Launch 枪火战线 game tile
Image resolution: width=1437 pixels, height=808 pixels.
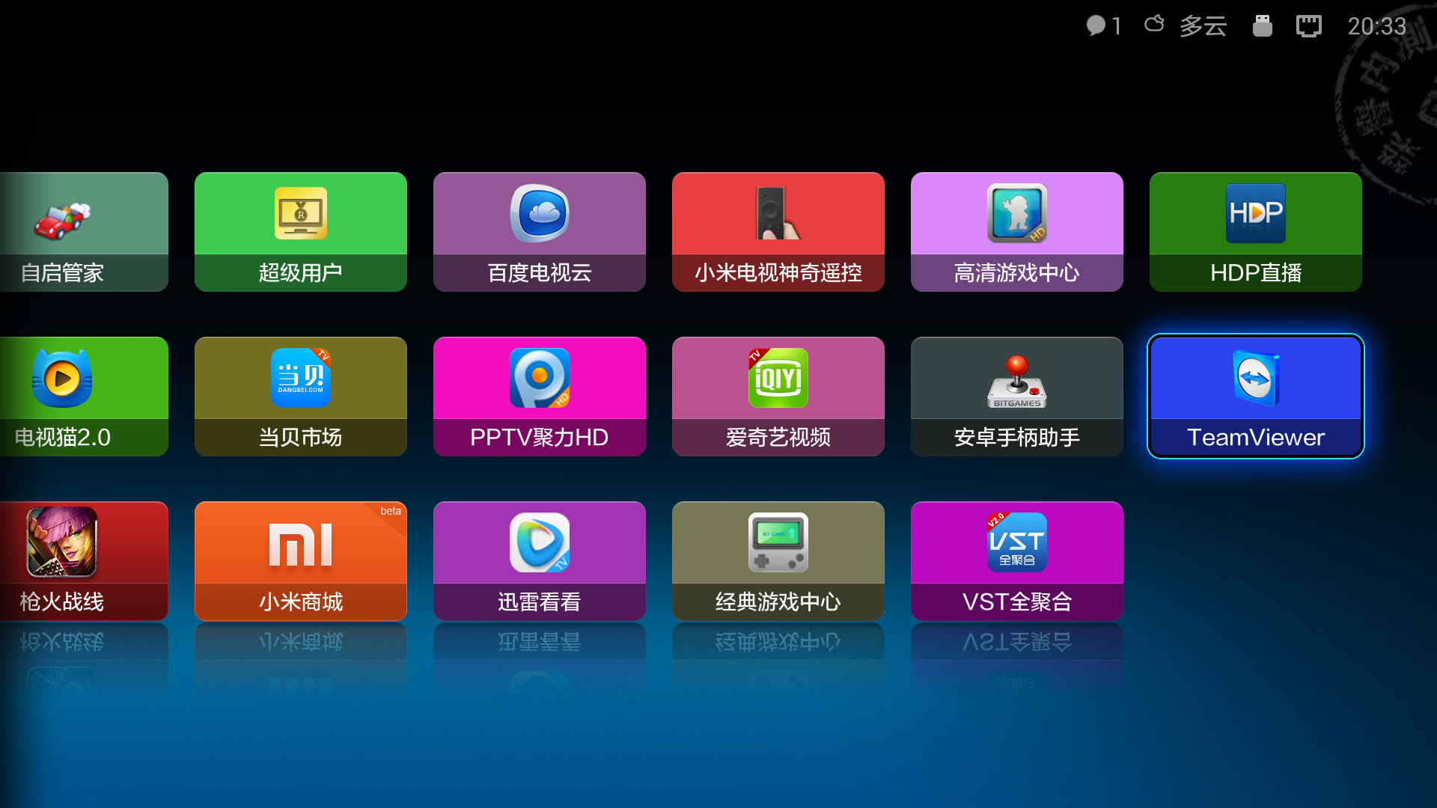click(82, 560)
